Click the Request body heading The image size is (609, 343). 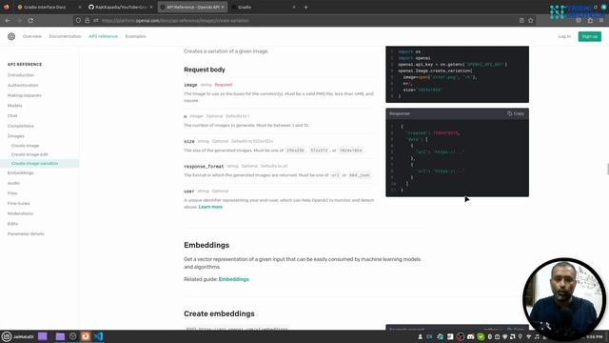205,70
